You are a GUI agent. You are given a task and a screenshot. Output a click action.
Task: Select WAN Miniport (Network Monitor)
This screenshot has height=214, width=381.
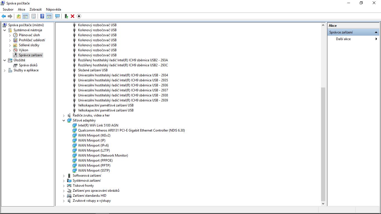[103, 155]
